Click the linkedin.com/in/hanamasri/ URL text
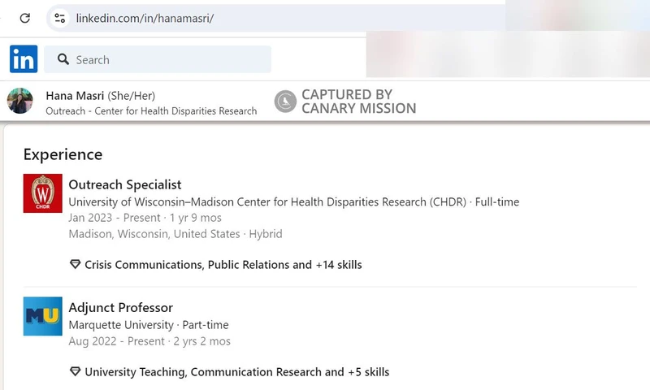The height and width of the screenshot is (390, 650). [145, 18]
